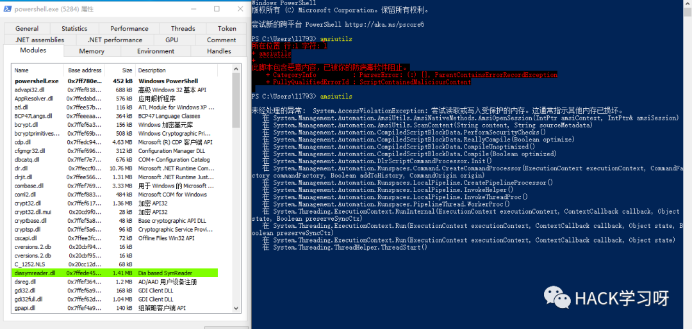
Task: Select the Threads tab
Action: (183, 28)
